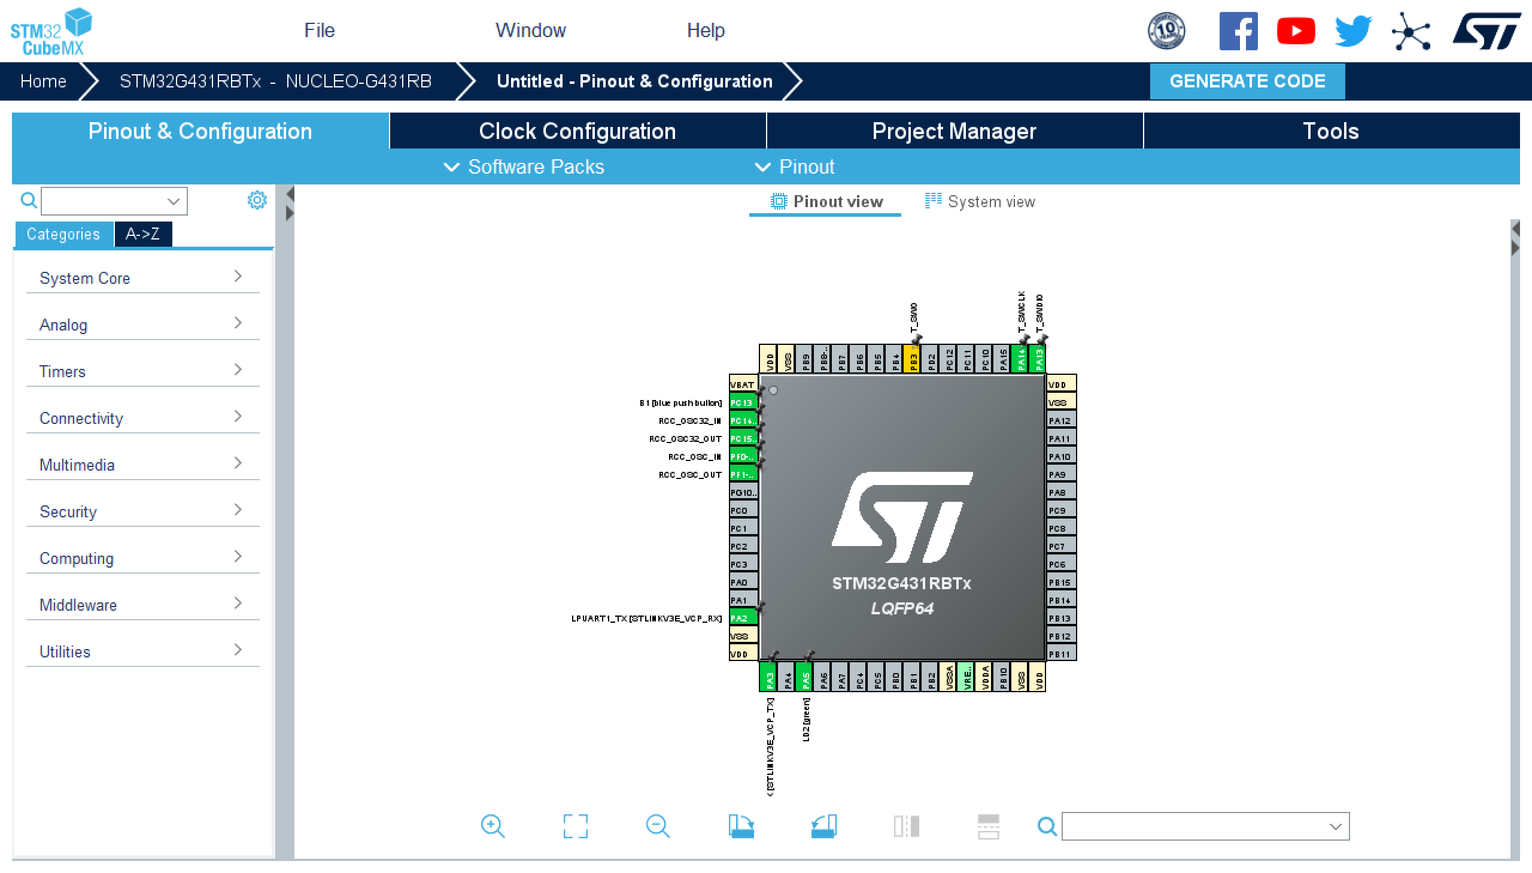Screen dimensions: 1532x873
Task: Click the STM32CubeMX logo
Action: tap(51, 32)
